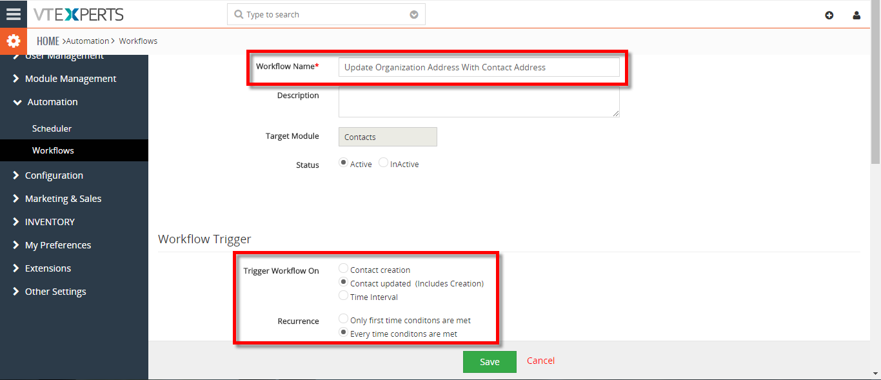Open the search box dropdown arrow
Viewport: 881px width, 380px height.
tap(414, 15)
